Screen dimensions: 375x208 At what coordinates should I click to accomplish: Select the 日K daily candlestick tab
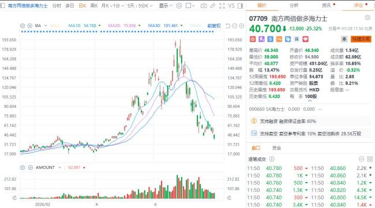82,6
